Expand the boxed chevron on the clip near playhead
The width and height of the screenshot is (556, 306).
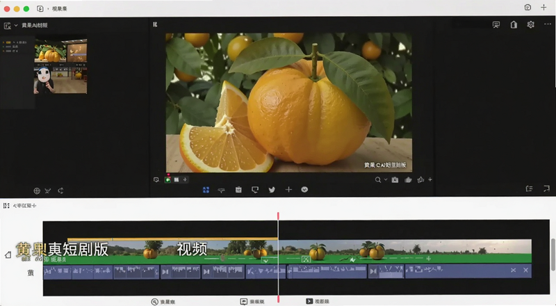point(265,261)
